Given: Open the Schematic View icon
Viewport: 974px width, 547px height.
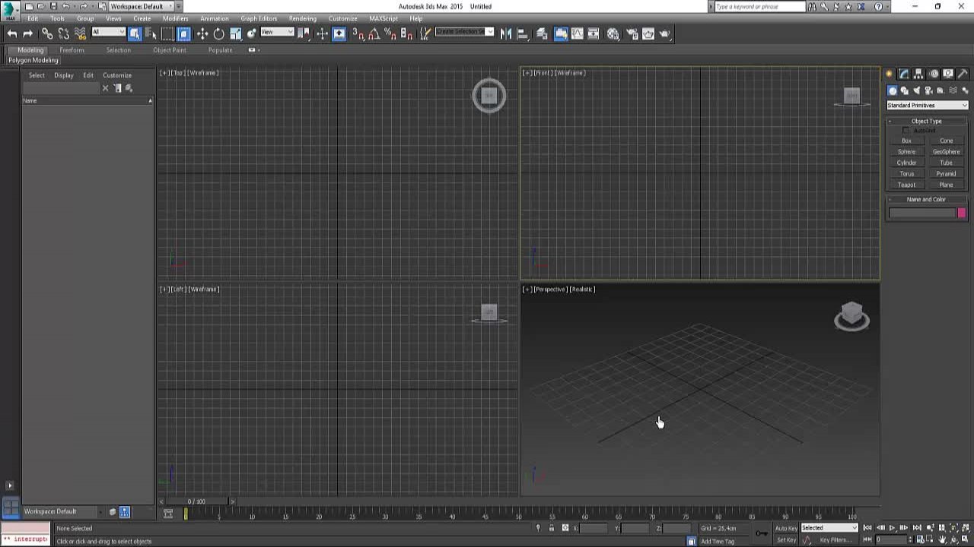Looking at the screenshot, I should [x=594, y=33].
